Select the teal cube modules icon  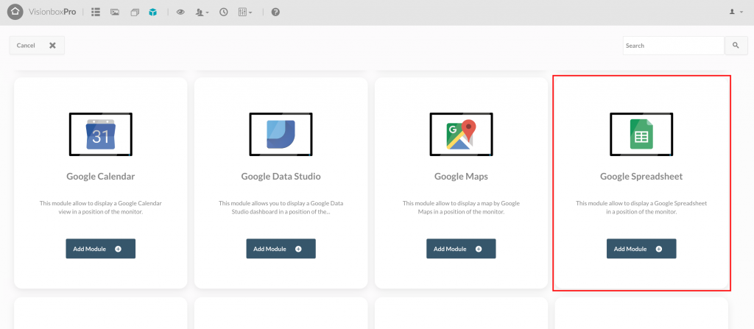coord(153,12)
